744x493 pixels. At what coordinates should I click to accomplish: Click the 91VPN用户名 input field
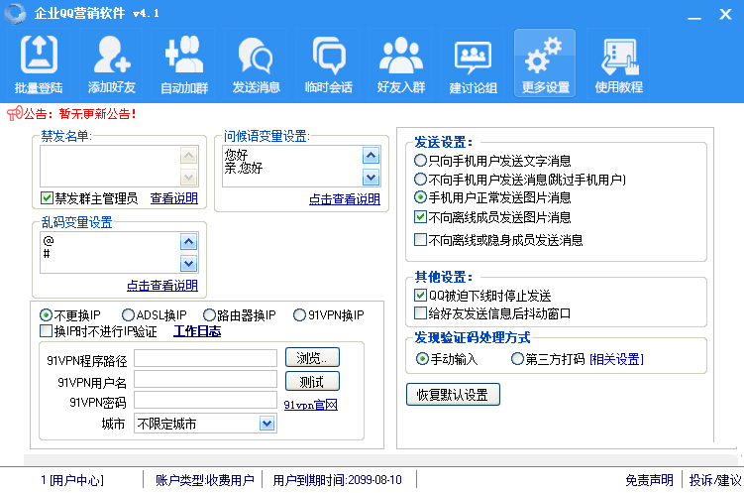(205, 380)
